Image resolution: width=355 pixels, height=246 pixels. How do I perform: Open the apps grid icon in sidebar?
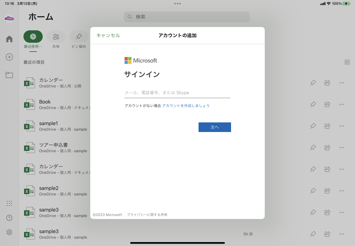(9, 203)
